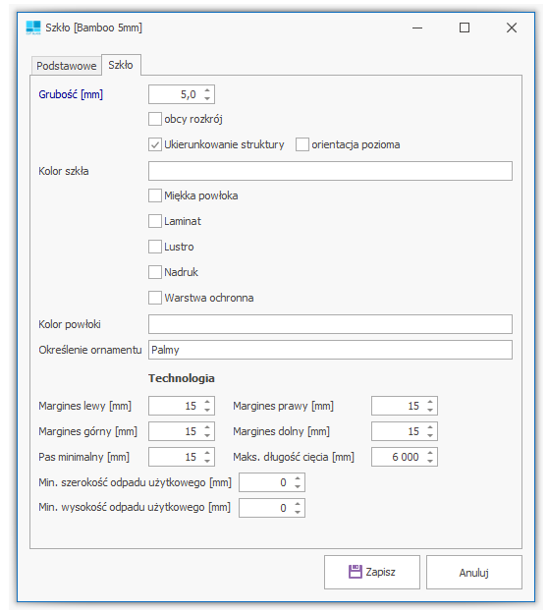Click the application icon in the title bar
Image resolution: width=548 pixels, height=613 pixels.
click(33, 28)
